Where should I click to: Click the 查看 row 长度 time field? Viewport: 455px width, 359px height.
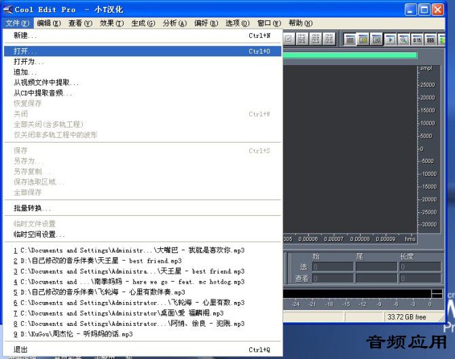(420, 278)
